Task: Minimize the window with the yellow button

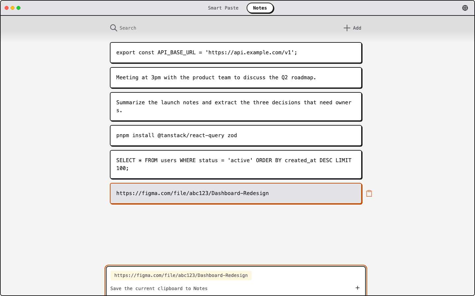Action: point(13,8)
